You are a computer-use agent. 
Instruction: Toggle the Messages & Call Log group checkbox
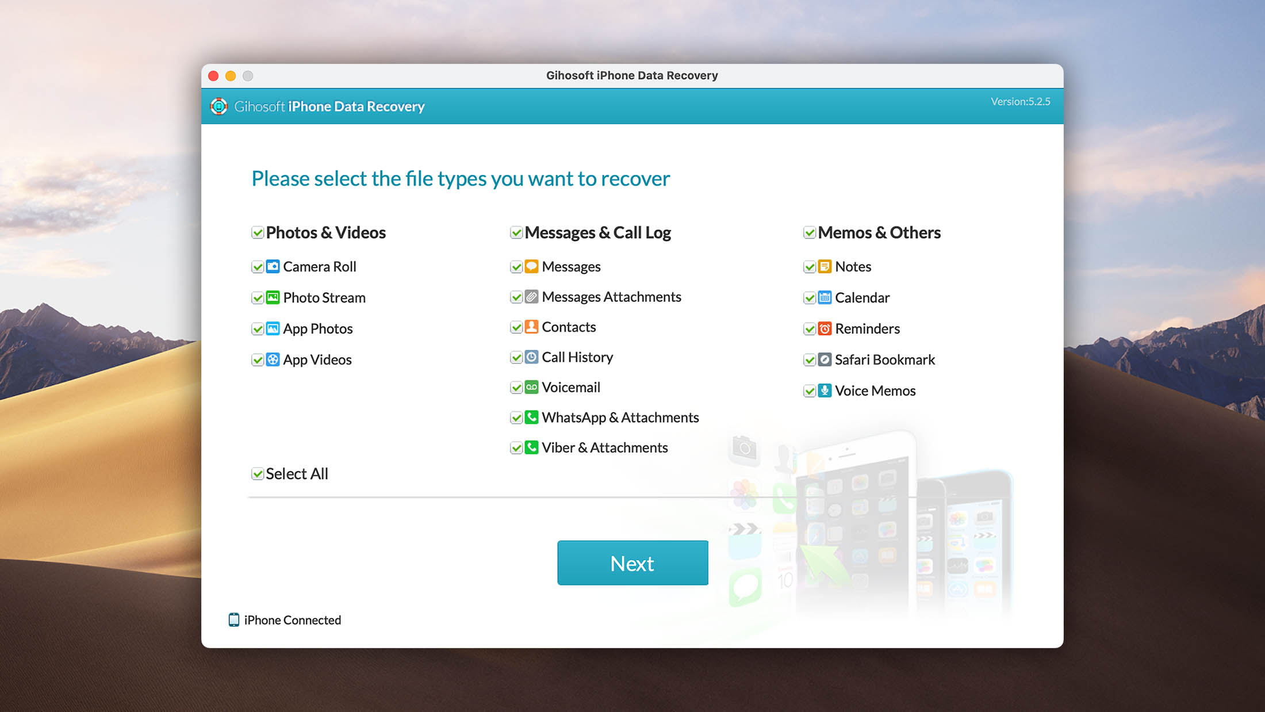coord(516,232)
